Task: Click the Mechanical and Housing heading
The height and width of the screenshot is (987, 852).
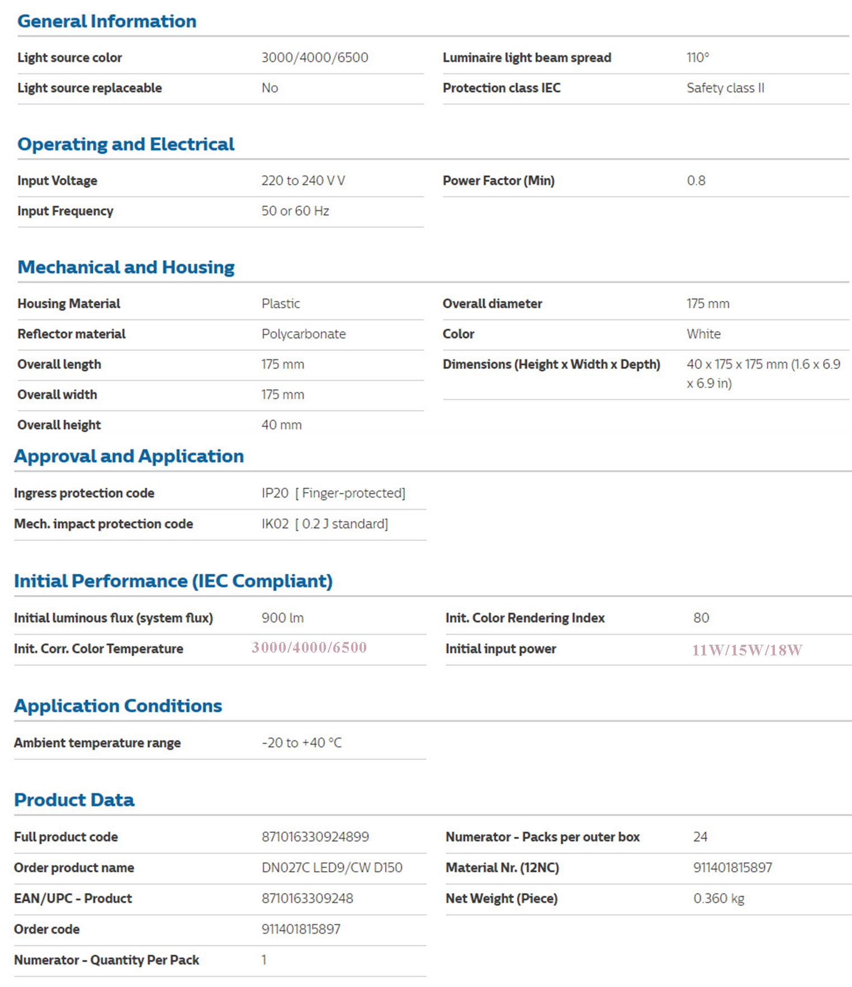Action: [126, 267]
